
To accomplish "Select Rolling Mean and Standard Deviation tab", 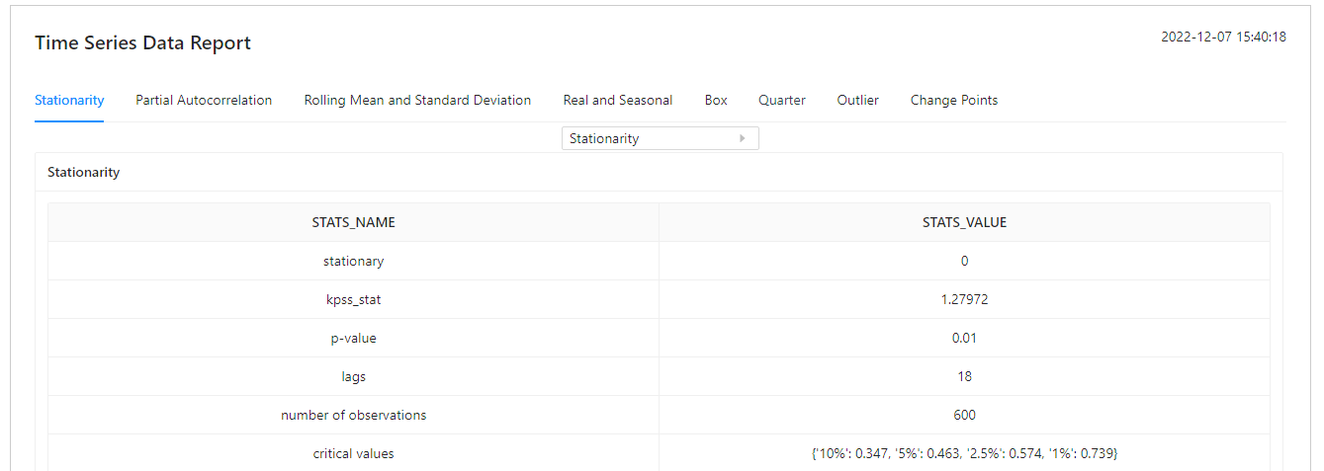I will (x=417, y=100).
